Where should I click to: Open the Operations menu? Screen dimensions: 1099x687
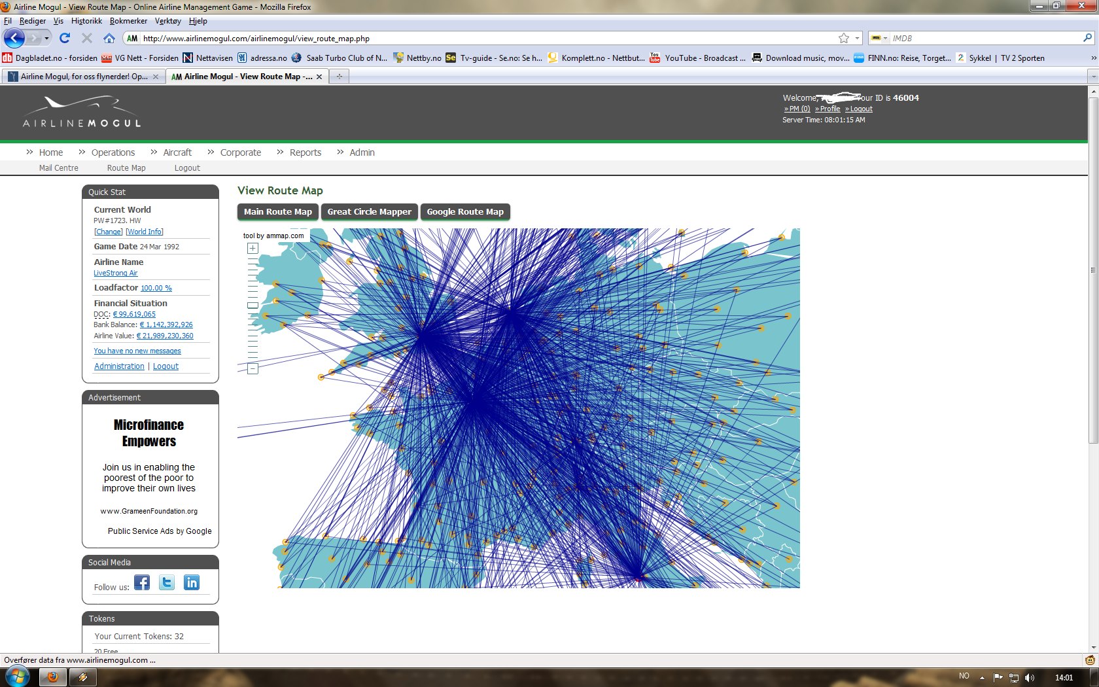click(x=113, y=152)
